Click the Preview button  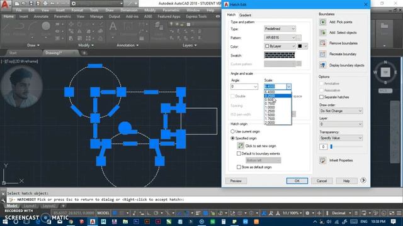tap(236, 181)
